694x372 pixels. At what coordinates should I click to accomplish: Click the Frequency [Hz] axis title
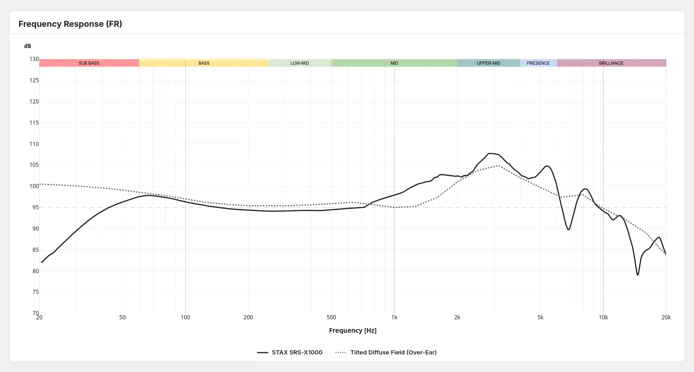click(353, 330)
